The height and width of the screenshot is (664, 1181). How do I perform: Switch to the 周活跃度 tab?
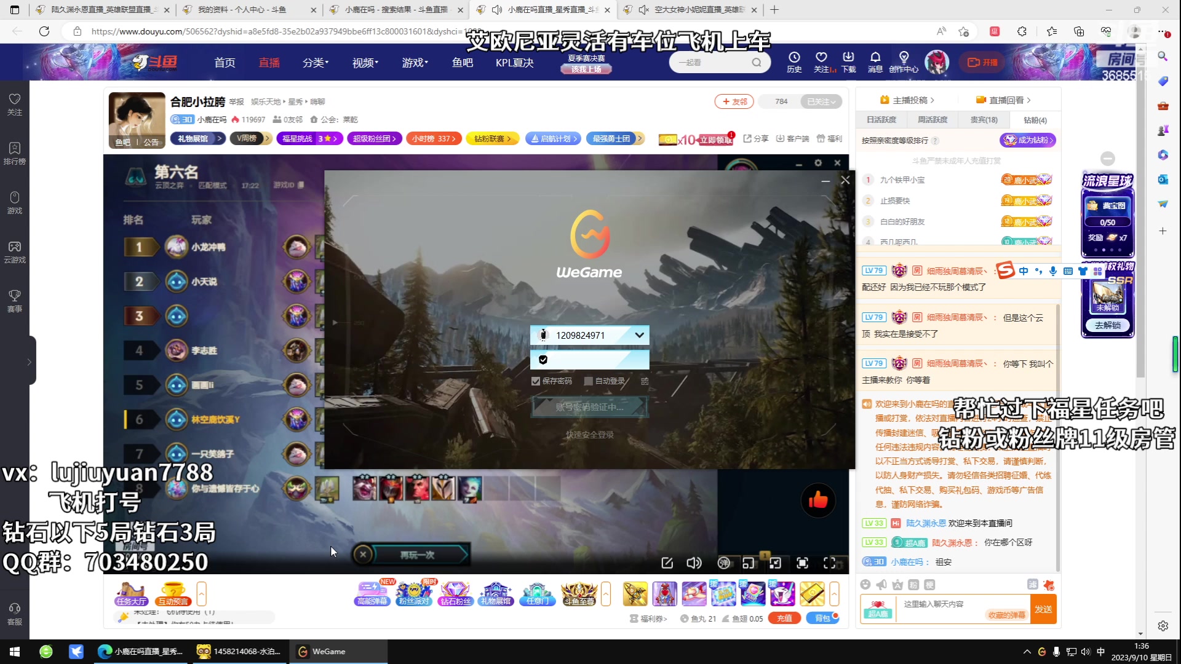click(932, 120)
